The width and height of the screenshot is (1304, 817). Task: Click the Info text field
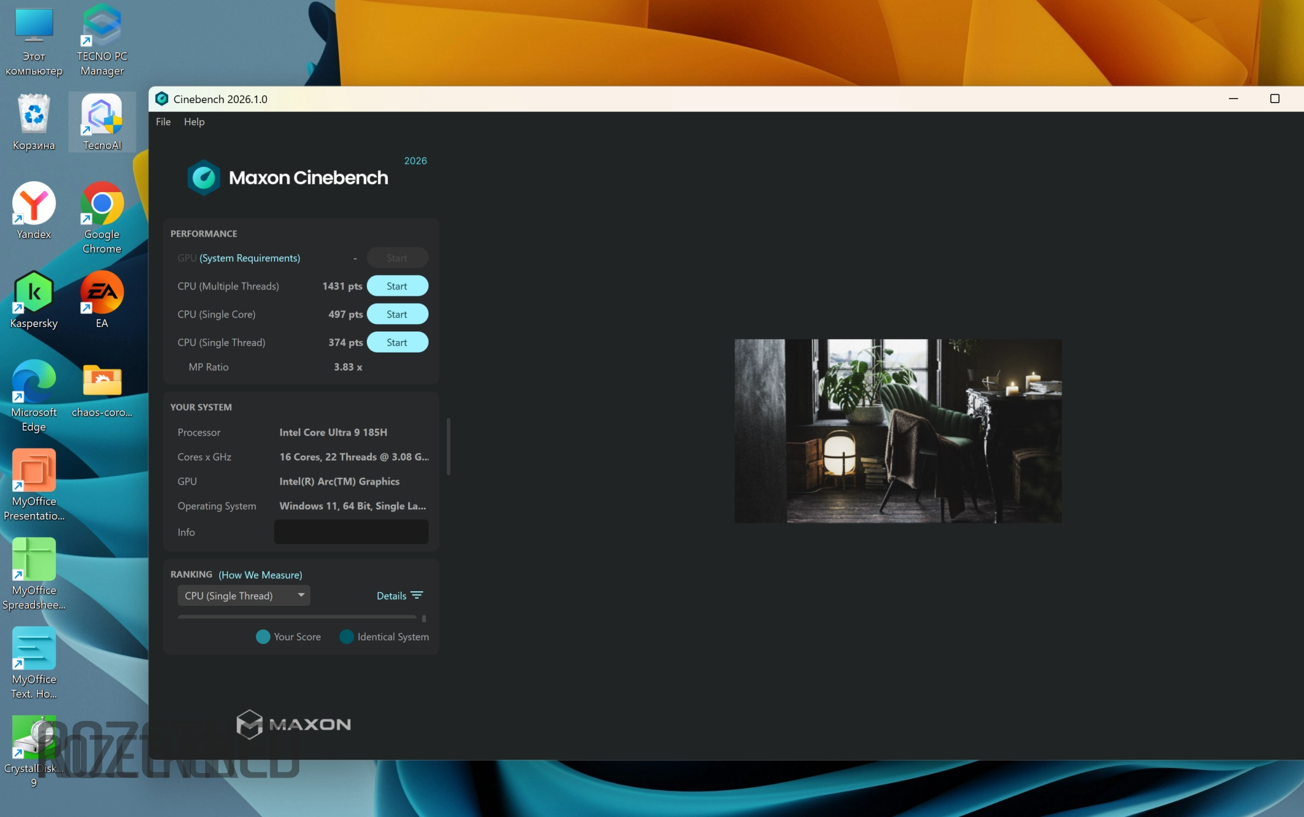[x=351, y=532]
